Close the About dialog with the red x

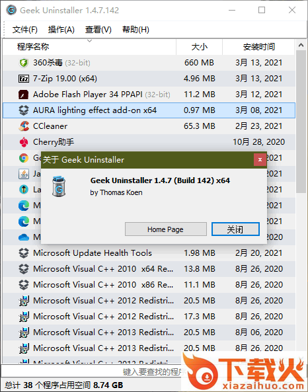click(260, 160)
